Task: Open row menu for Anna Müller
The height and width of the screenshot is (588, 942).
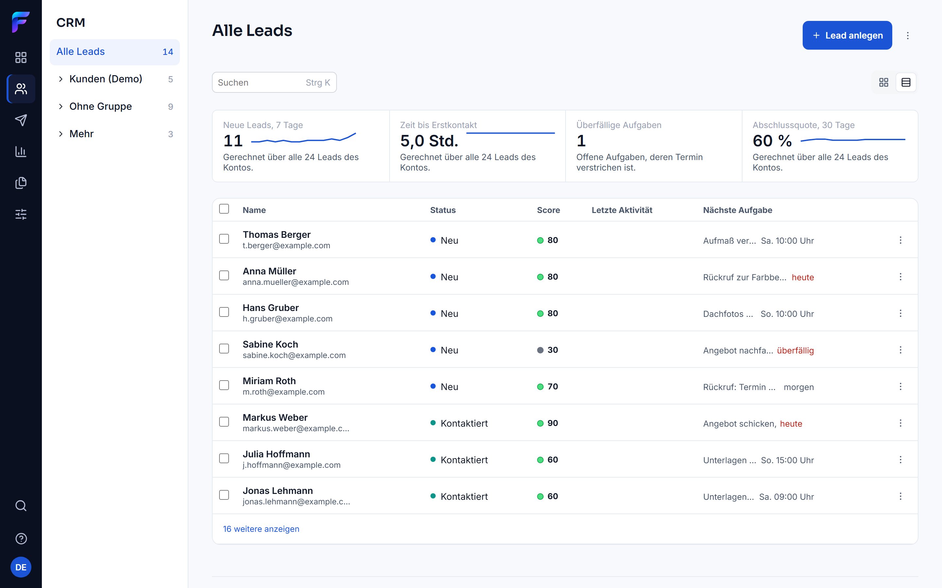Action: (x=900, y=277)
